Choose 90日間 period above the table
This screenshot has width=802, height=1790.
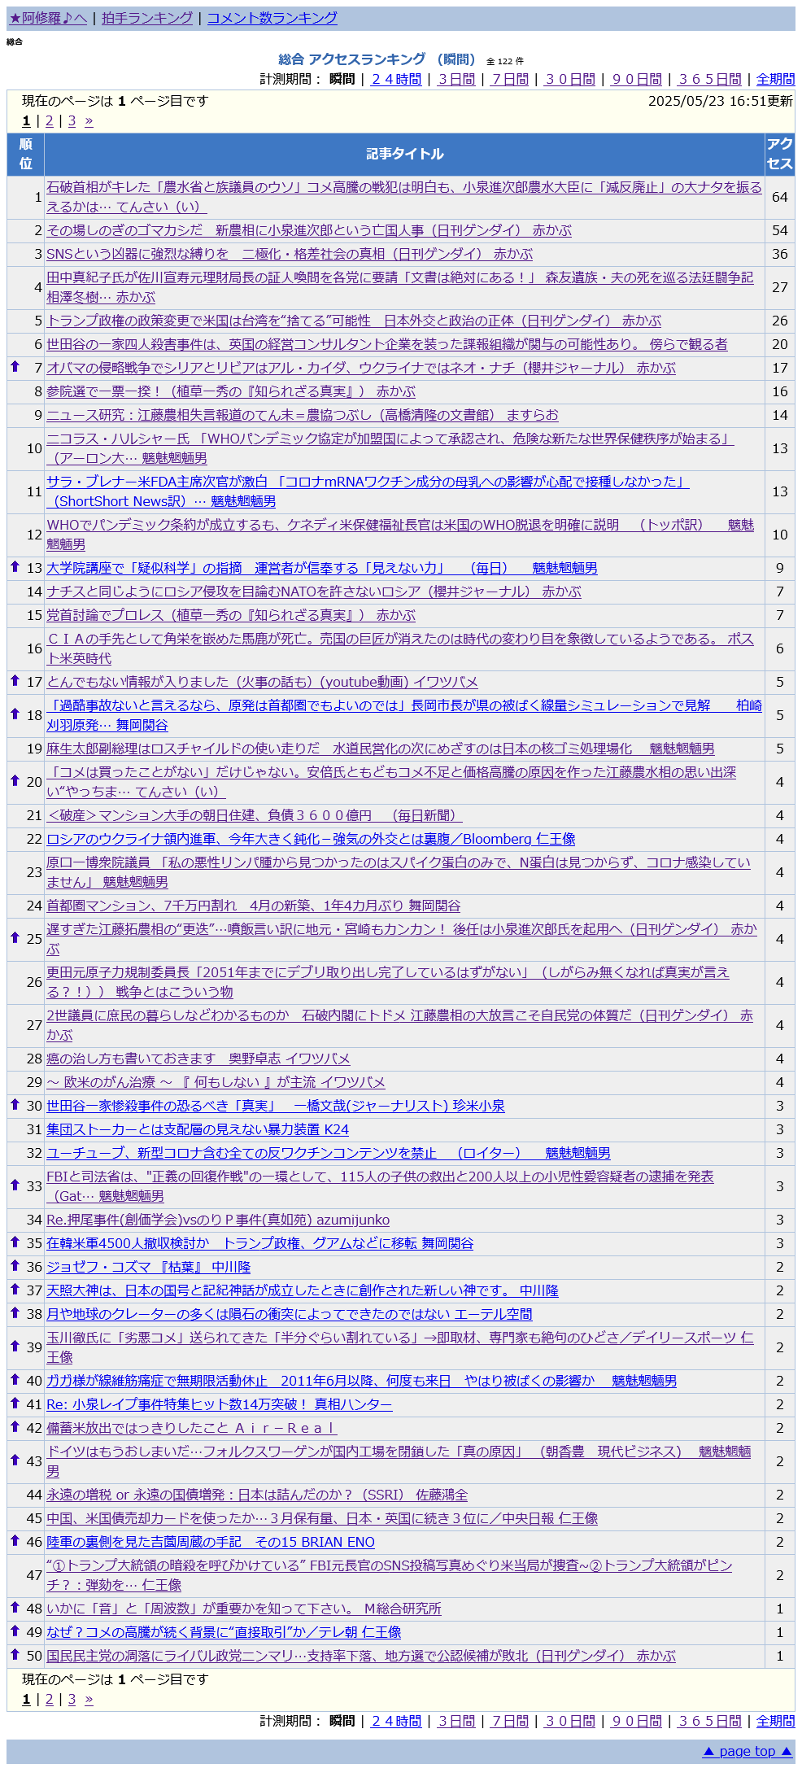(636, 79)
